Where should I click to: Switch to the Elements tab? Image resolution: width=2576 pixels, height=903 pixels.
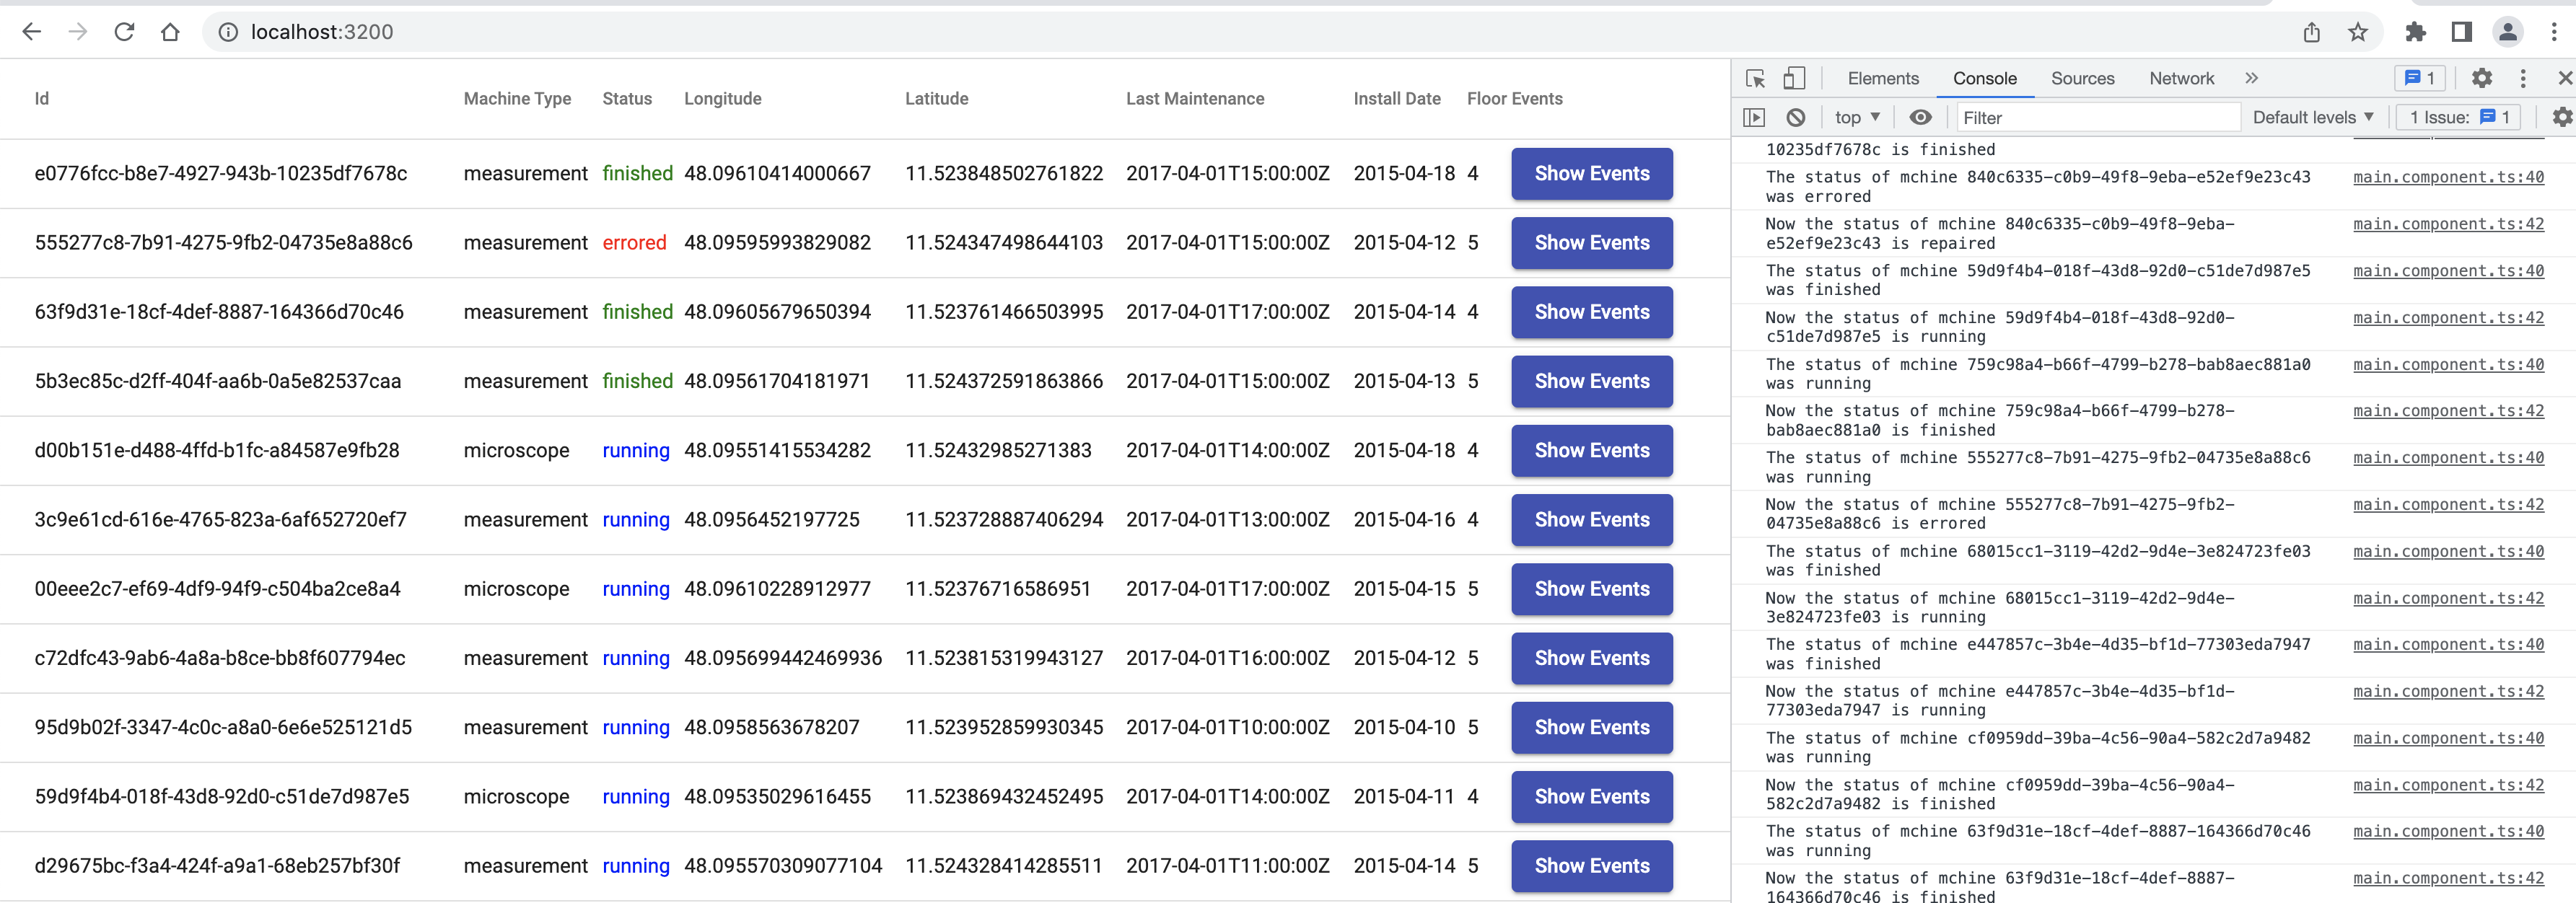1883,78
